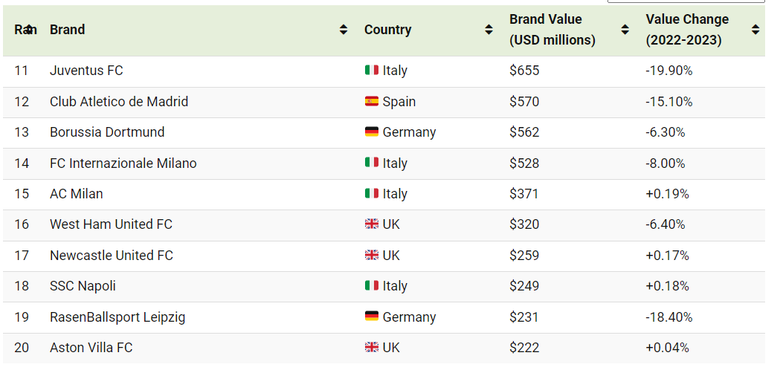This screenshot has height=370, width=780.
Task: Click the Spain flag in Atletico row
Action: [372, 102]
